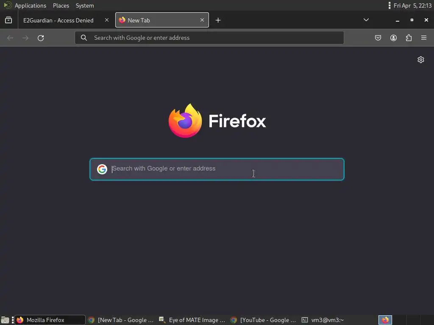Close the New Tab tab
The height and width of the screenshot is (325, 434).
point(202,20)
